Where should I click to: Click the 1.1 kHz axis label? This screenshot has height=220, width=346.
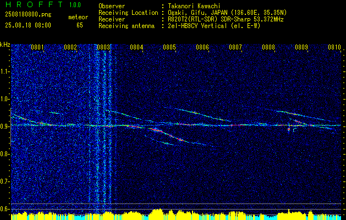tap(5, 71)
